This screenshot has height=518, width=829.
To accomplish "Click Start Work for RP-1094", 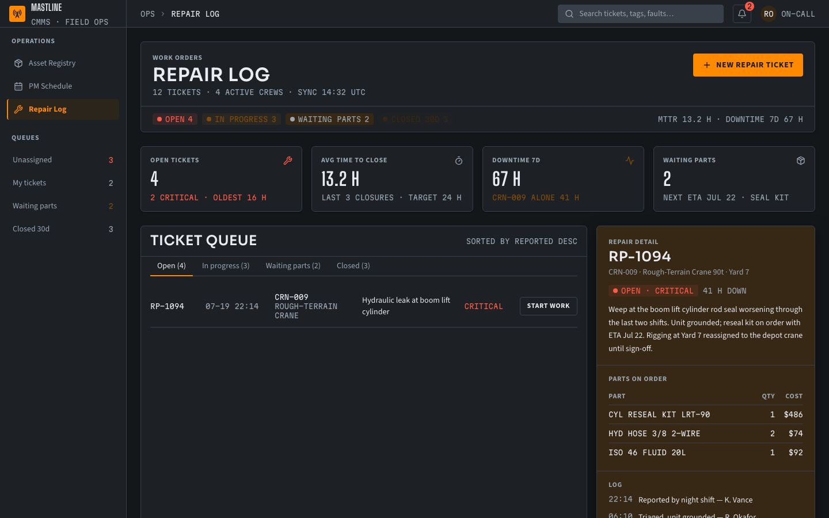I will pyautogui.click(x=548, y=306).
